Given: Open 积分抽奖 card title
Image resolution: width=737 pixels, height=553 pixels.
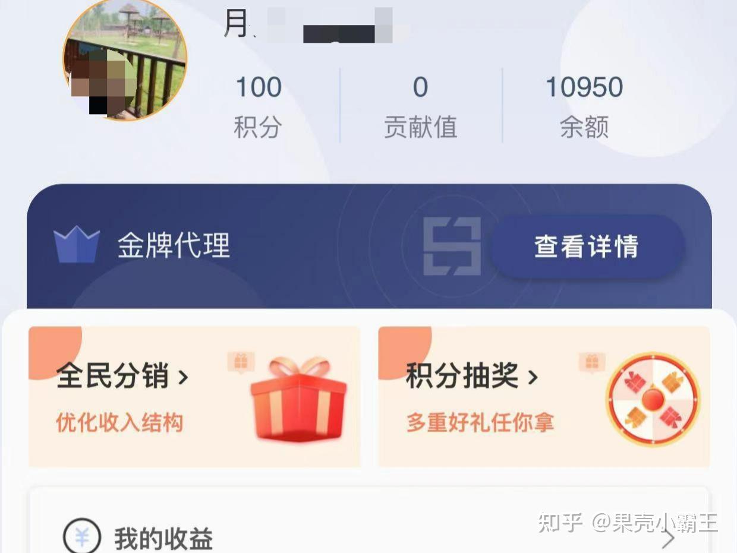Looking at the screenshot, I should coord(462,376).
